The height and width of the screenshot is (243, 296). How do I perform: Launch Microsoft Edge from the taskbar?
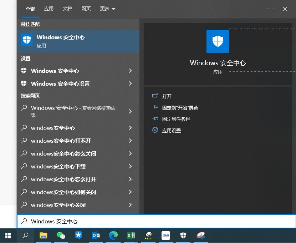[113, 236]
